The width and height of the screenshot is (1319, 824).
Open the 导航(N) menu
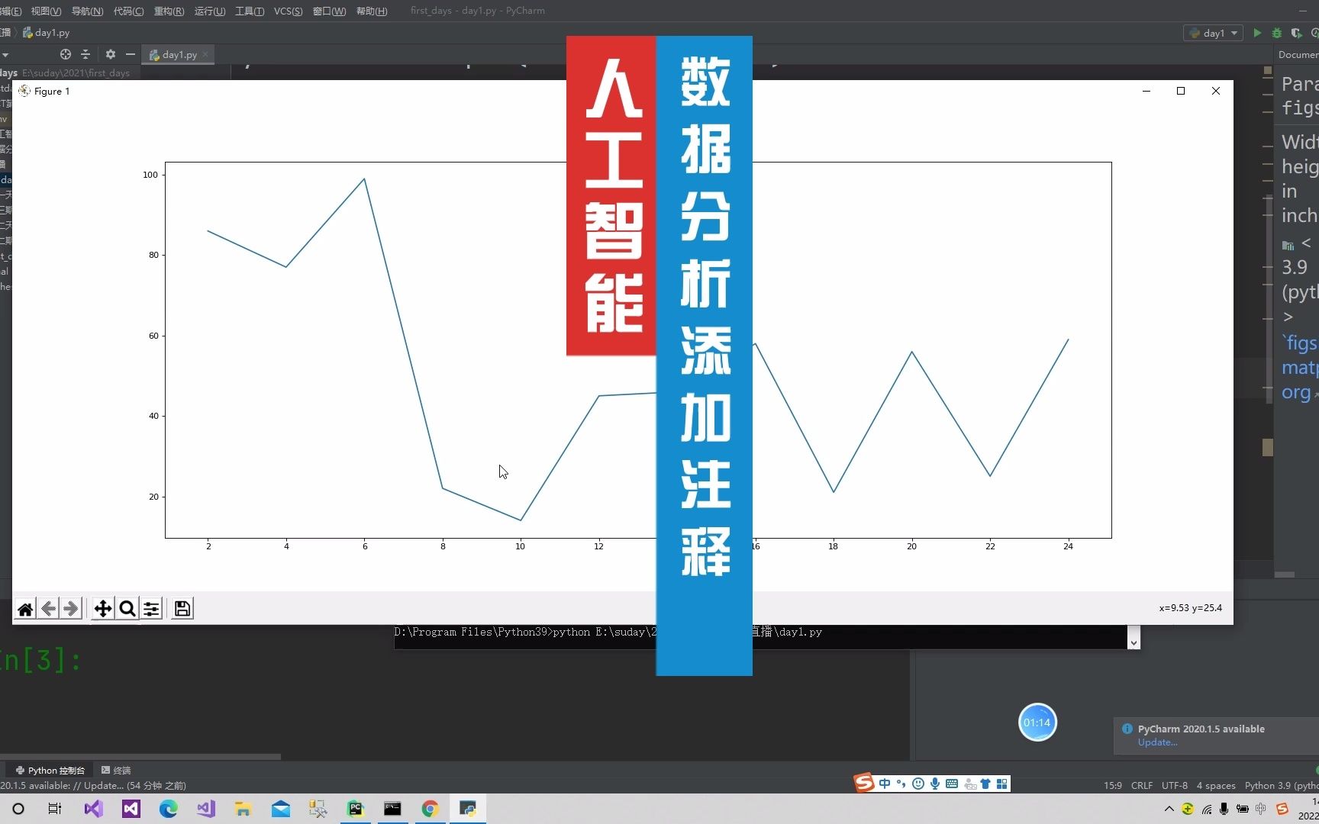87,11
